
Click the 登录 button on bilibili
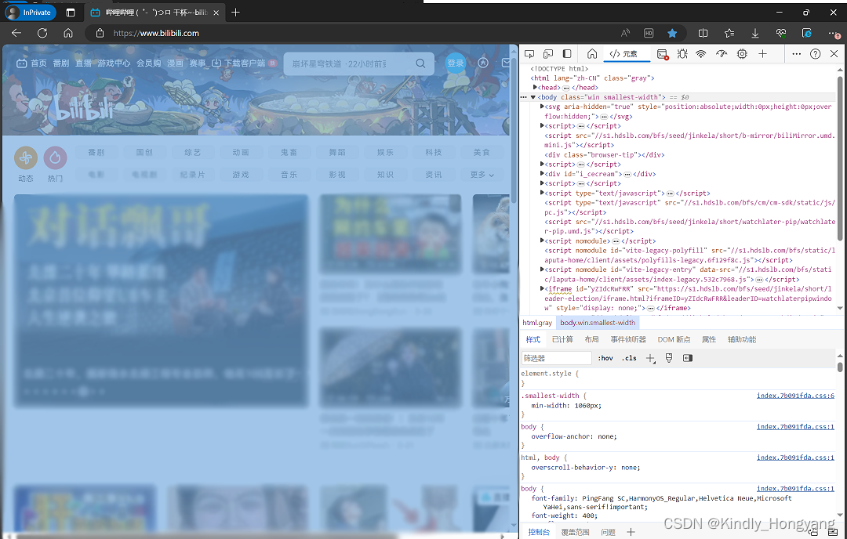click(456, 63)
